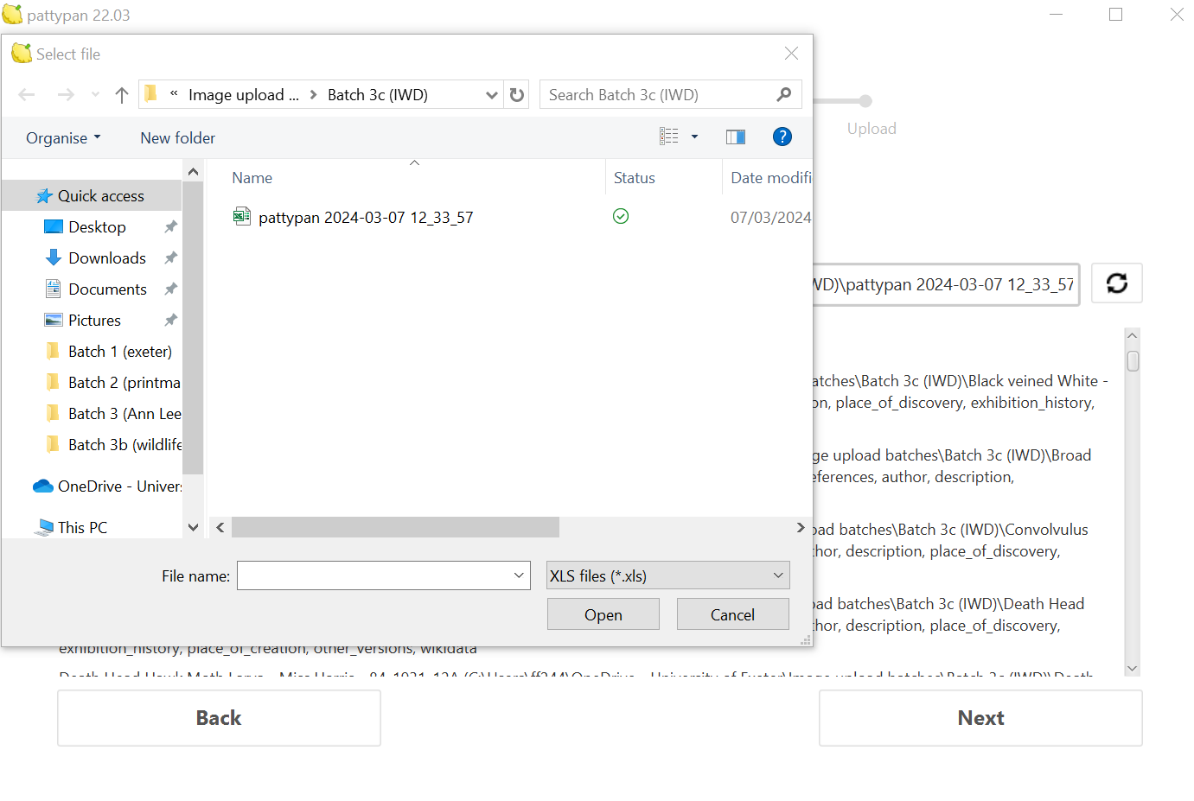Go up one folder level
This screenshot has width=1194, height=801.
122,95
